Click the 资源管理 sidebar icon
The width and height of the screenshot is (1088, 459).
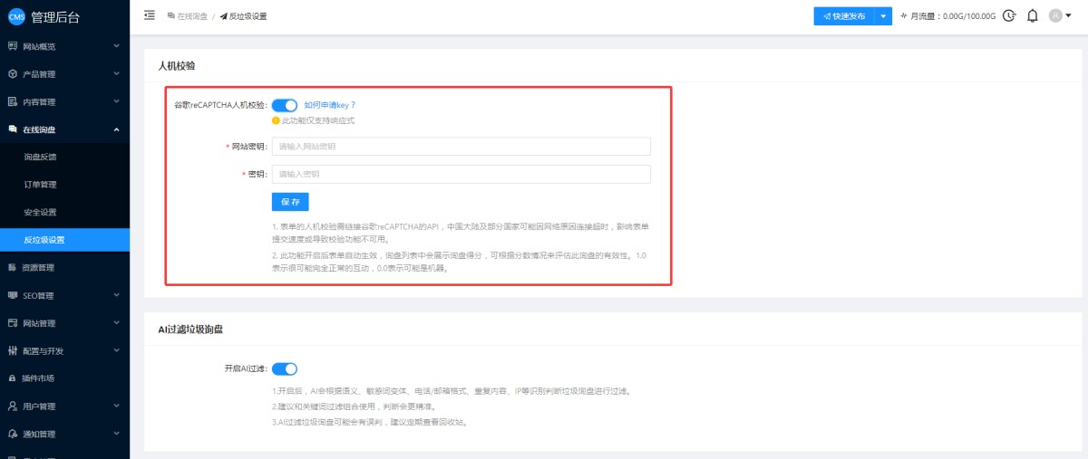(13, 267)
